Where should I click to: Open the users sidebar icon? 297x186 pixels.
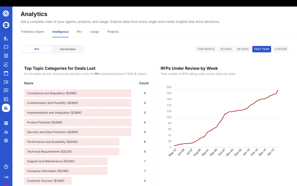[x=6, y=132]
